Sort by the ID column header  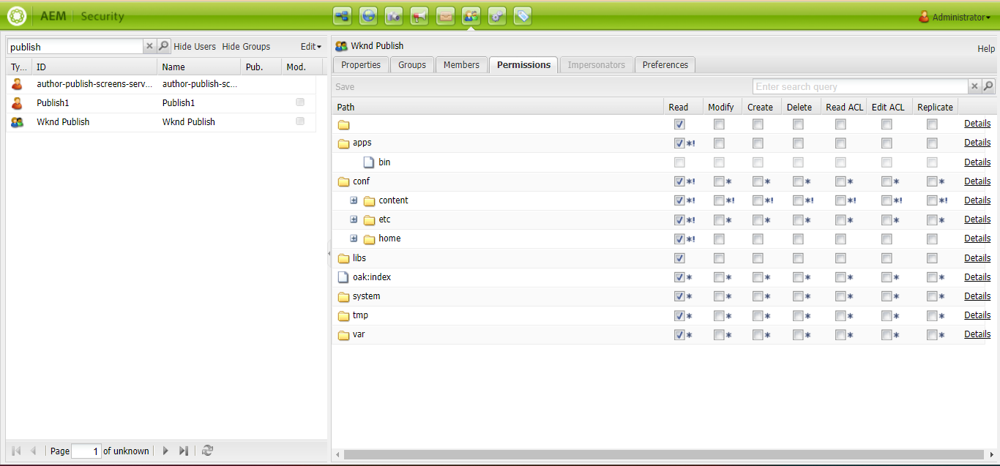coord(94,67)
